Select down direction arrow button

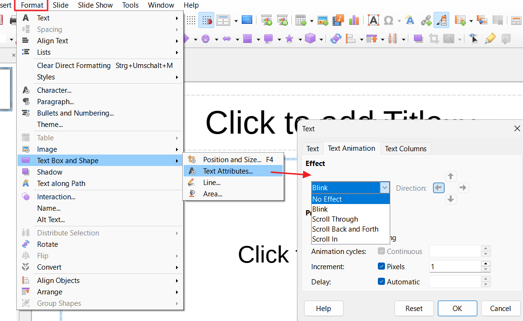coord(451,199)
